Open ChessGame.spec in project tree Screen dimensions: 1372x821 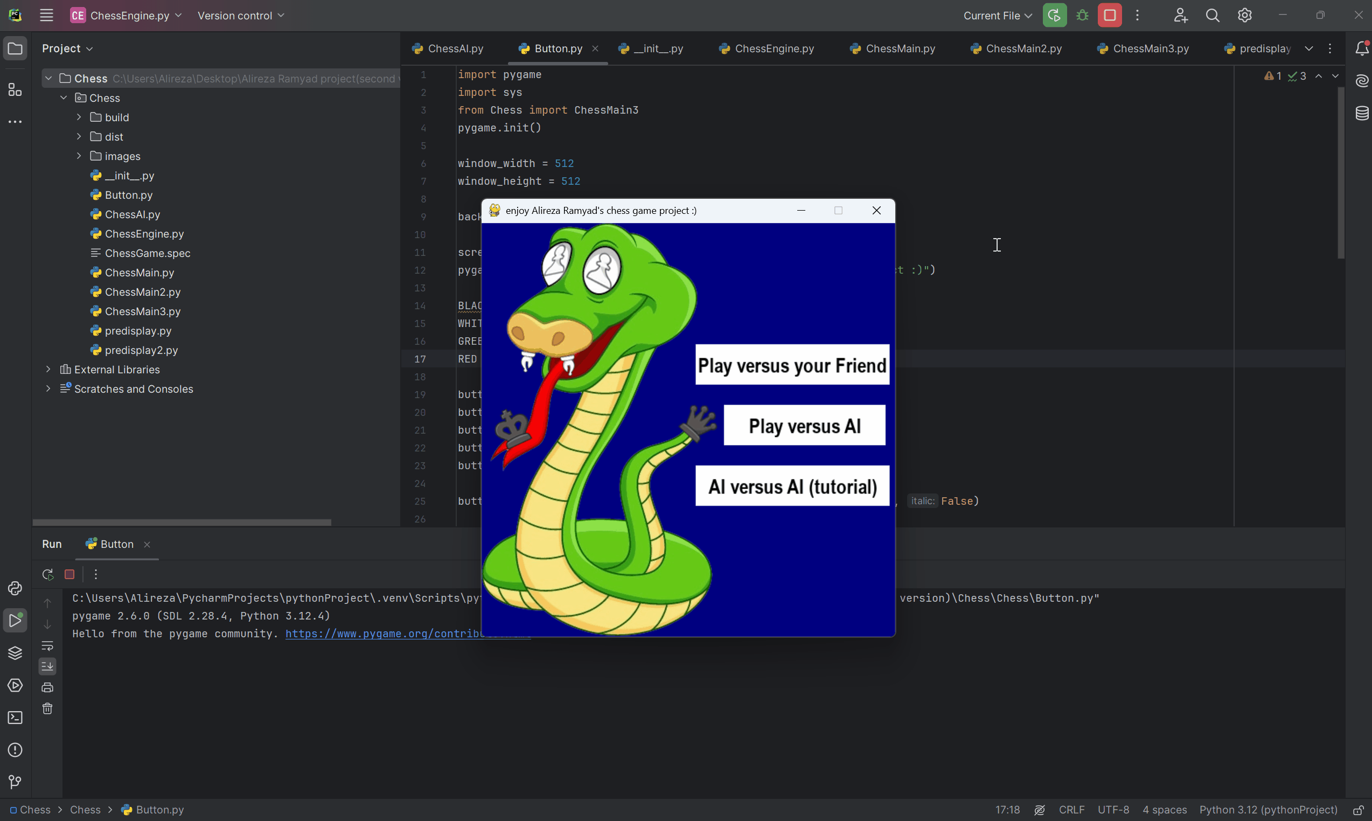click(141, 253)
